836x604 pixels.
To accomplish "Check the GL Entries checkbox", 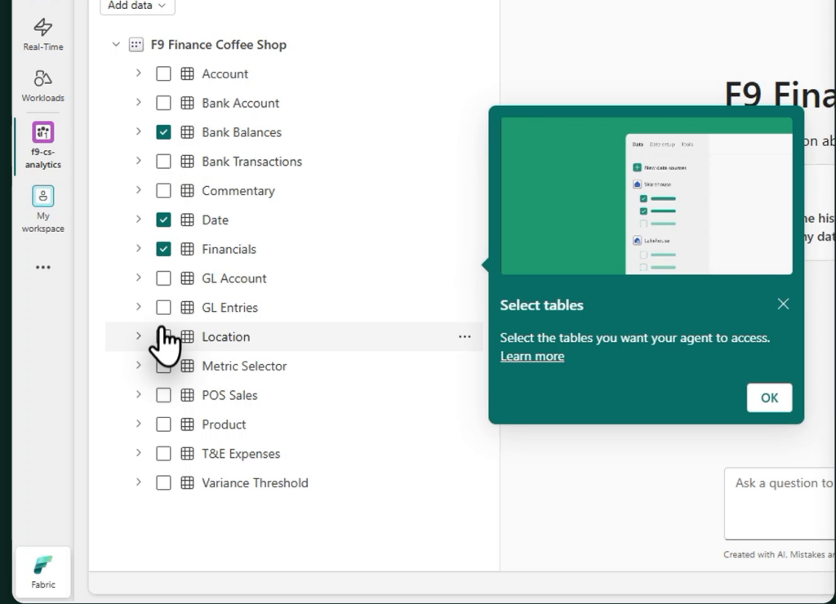I will pyautogui.click(x=163, y=308).
